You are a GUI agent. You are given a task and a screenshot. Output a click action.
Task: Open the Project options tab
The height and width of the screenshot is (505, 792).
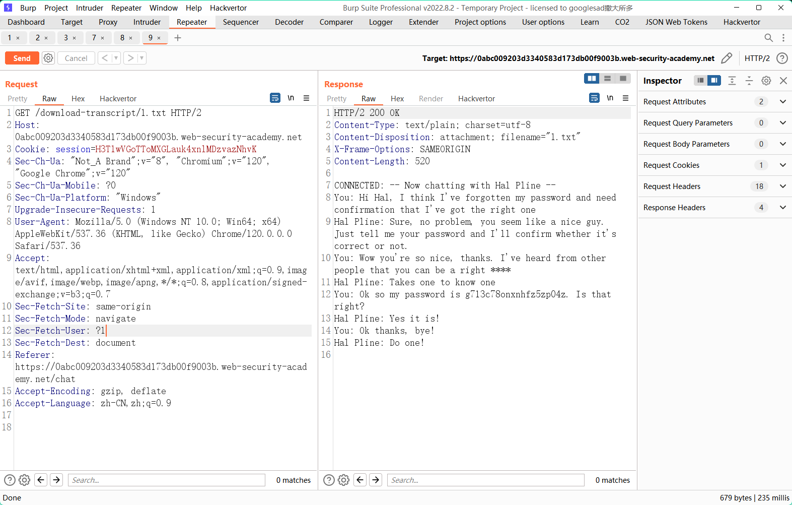coord(480,22)
